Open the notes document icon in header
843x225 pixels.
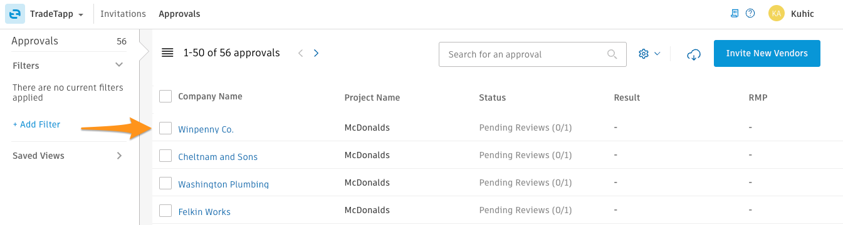coord(735,13)
